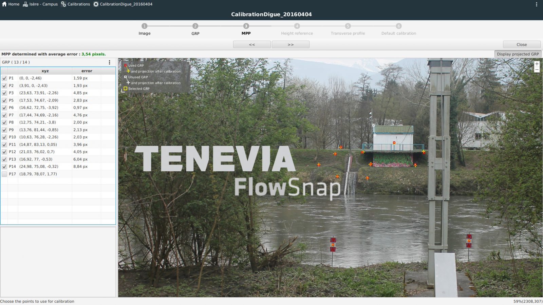
Task: Sort table by xyz column header
Action: coord(45,71)
